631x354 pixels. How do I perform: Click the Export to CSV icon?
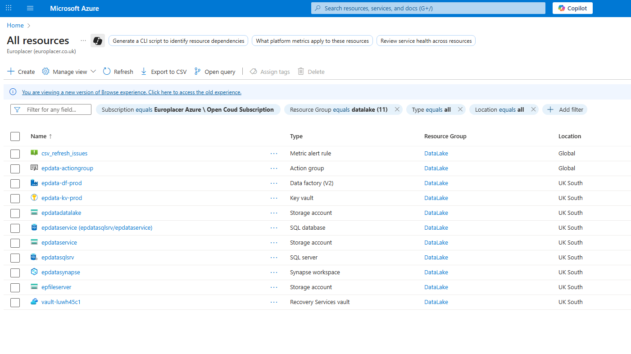point(144,71)
